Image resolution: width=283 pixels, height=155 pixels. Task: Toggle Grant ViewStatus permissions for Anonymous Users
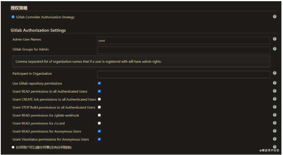(x=99, y=139)
